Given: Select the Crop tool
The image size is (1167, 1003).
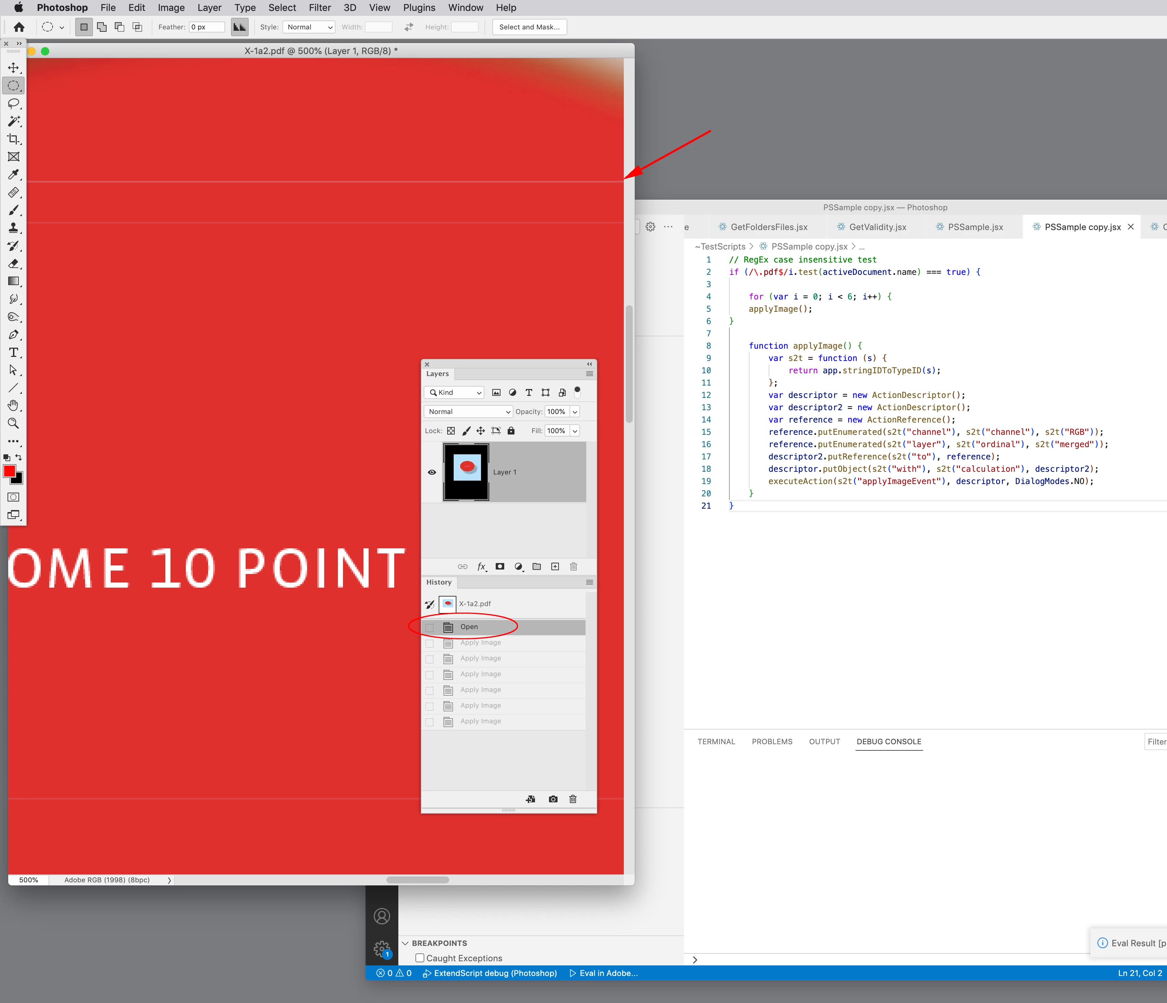Looking at the screenshot, I should pos(14,139).
